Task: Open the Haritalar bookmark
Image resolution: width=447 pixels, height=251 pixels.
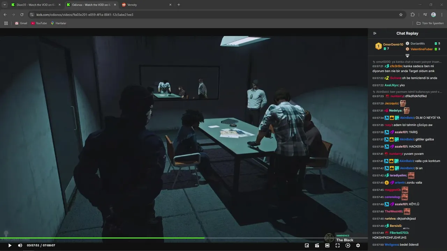Action: (x=58, y=23)
